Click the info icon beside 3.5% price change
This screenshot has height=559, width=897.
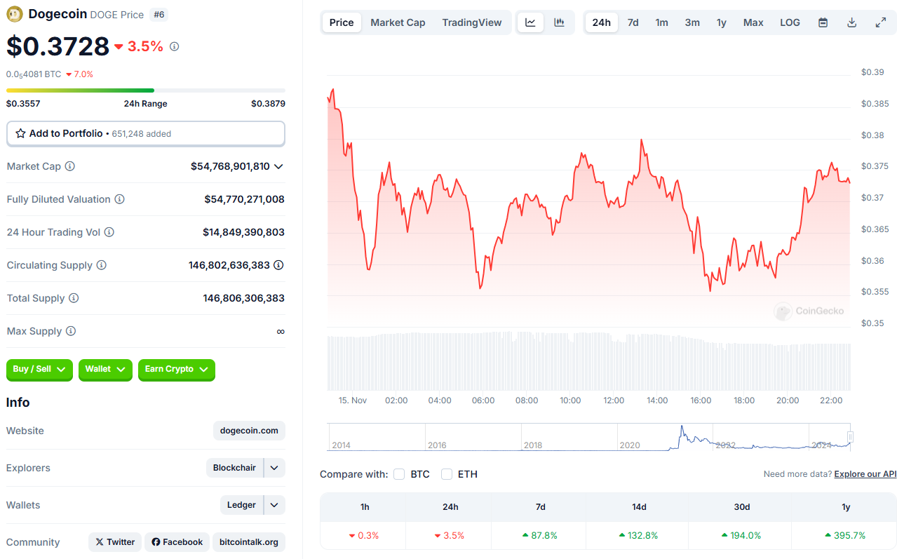pyautogui.click(x=175, y=46)
